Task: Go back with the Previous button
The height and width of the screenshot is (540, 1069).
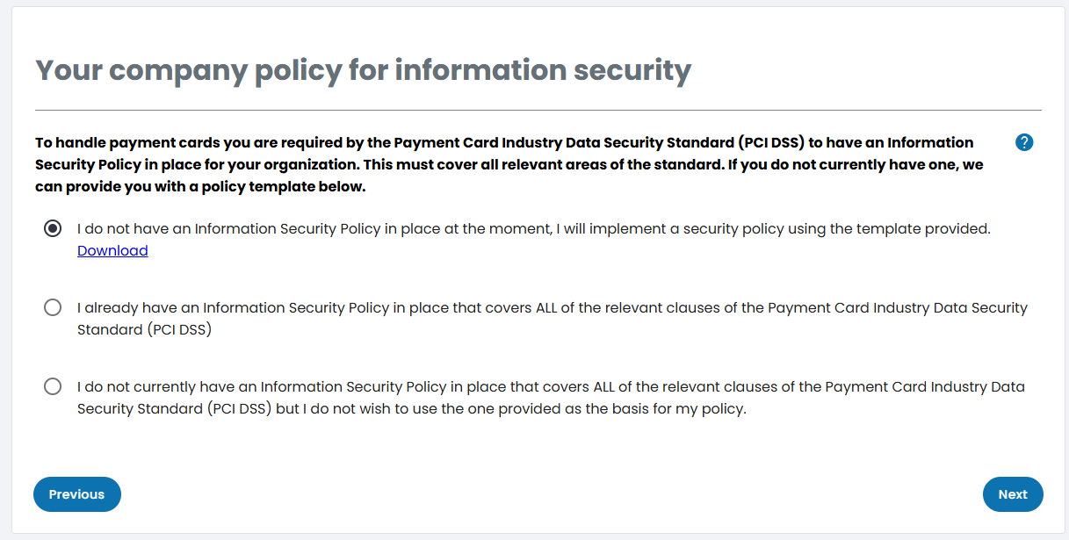Action: click(x=76, y=494)
